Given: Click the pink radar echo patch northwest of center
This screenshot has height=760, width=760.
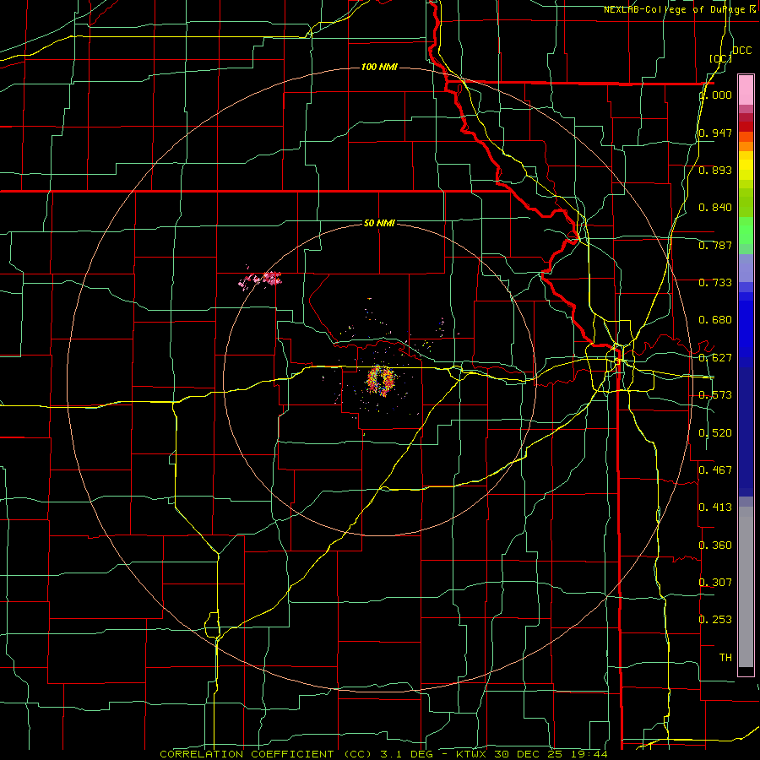Looking at the screenshot, I should point(261,280).
